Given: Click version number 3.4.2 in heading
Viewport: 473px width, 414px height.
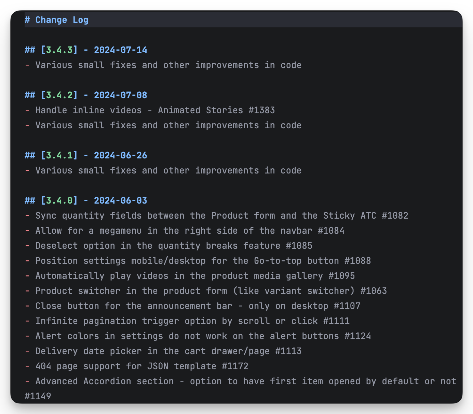Looking at the screenshot, I should (x=59, y=95).
